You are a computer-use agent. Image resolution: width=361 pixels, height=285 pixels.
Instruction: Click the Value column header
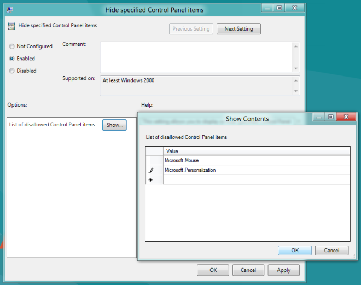(256, 151)
